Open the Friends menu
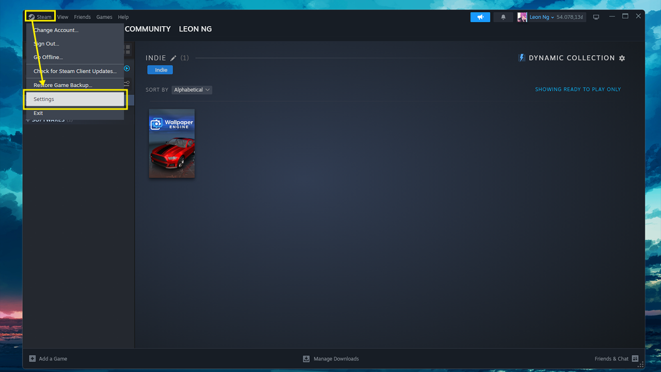Image resolution: width=661 pixels, height=372 pixels. (x=82, y=17)
